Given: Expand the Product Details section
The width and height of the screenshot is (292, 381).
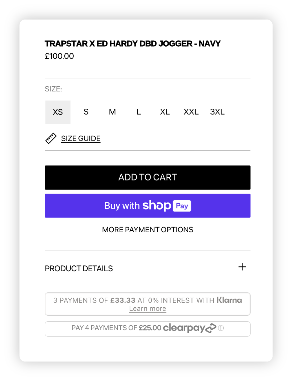Looking at the screenshot, I should [x=79, y=269].
